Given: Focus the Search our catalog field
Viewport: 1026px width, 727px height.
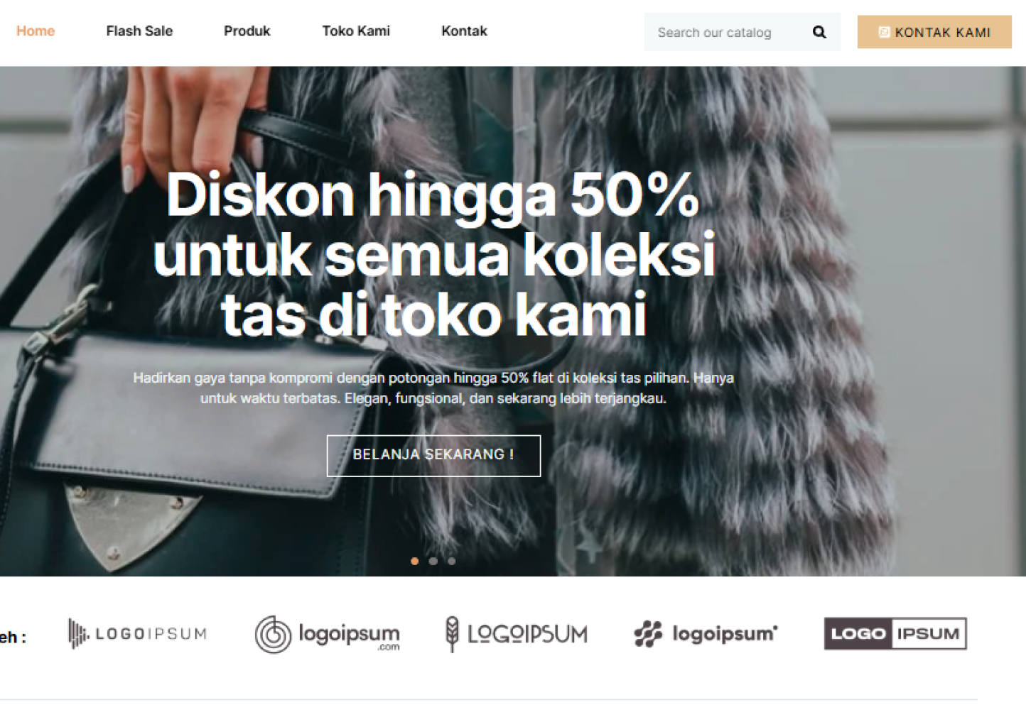Looking at the screenshot, I should 729,32.
